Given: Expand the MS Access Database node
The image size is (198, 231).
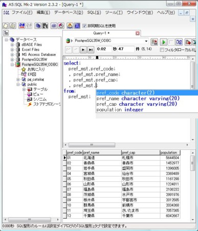Looking at the screenshot, I should [x=12, y=55].
